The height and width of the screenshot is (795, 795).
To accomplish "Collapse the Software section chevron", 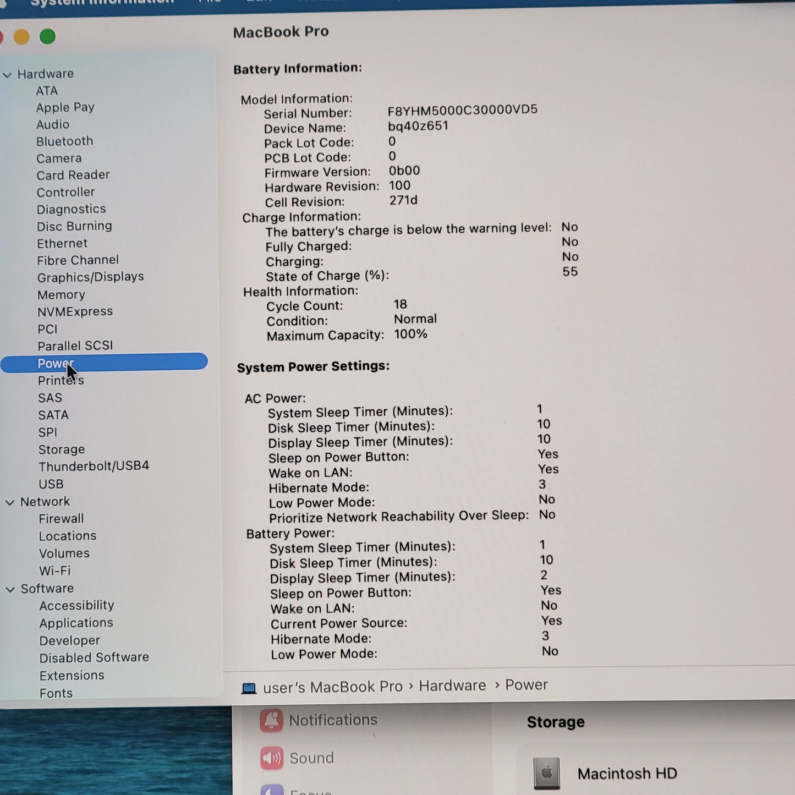I will click(10, 589).
